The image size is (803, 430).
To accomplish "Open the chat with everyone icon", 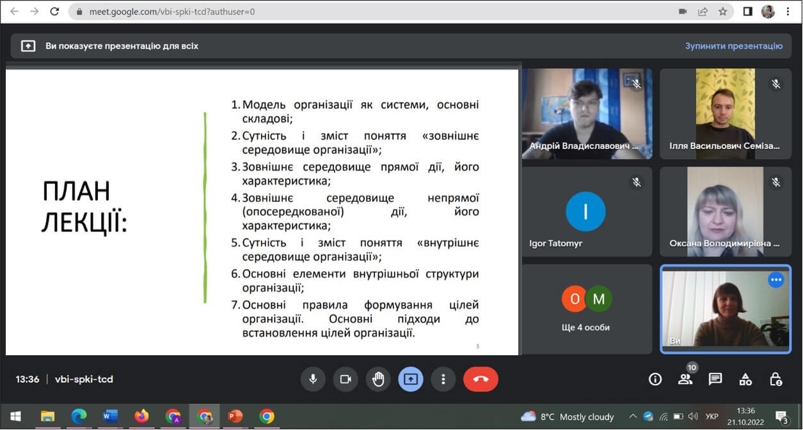I will (x=715, y=380).
